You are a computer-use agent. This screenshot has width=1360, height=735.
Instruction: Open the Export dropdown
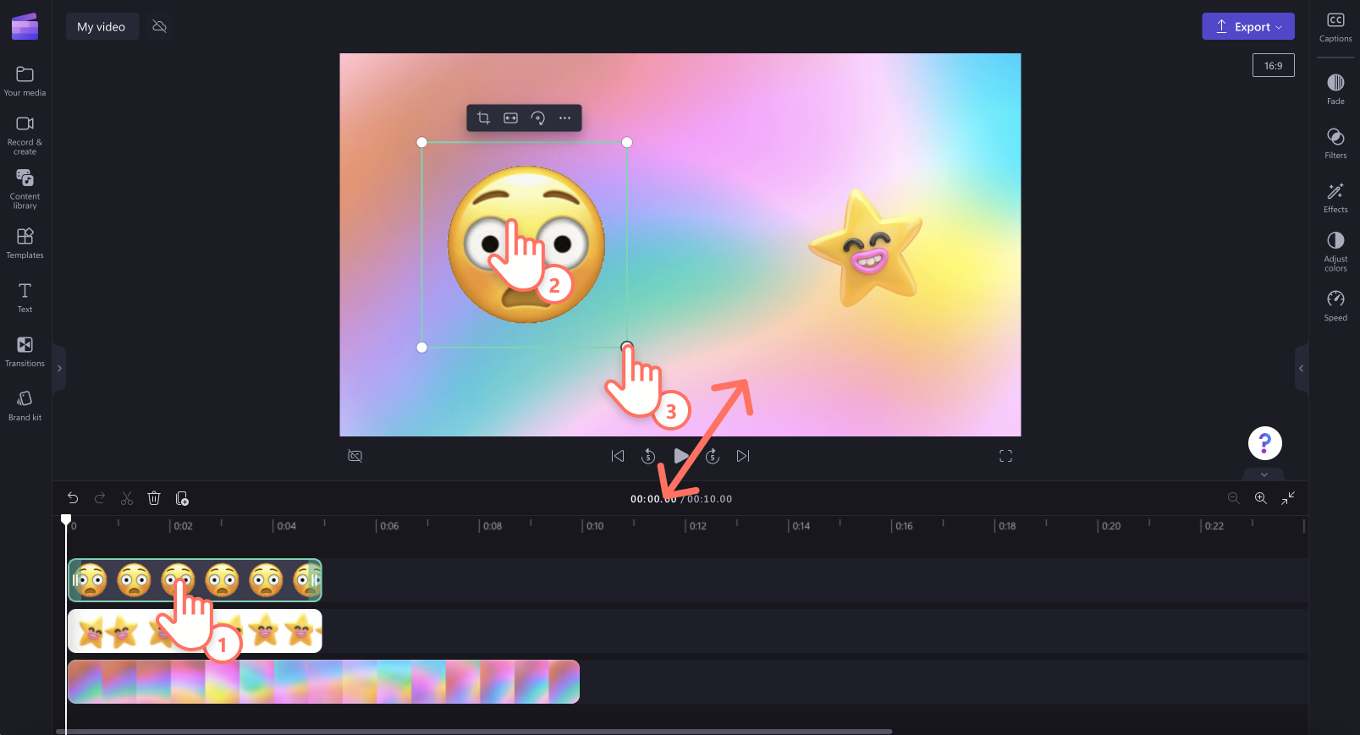pyautogui.click(x=1248, y=26)
